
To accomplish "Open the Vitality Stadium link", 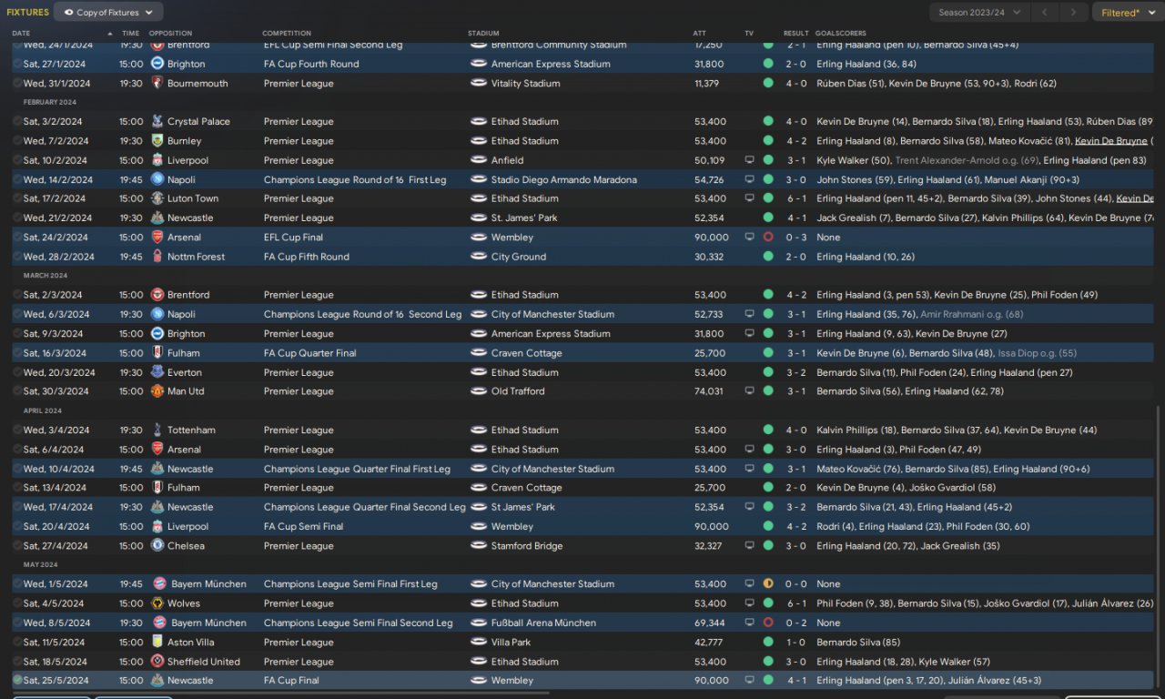I will [525, 83].
